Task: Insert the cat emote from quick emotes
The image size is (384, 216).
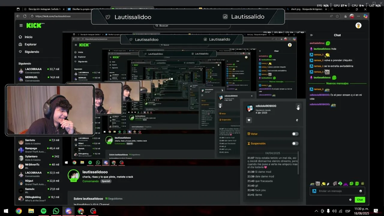Action: [x=317, y=184]
